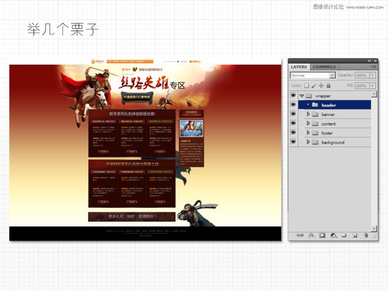Click the Fill 100% field
This screenshot has width=388, height=291.
362,86
